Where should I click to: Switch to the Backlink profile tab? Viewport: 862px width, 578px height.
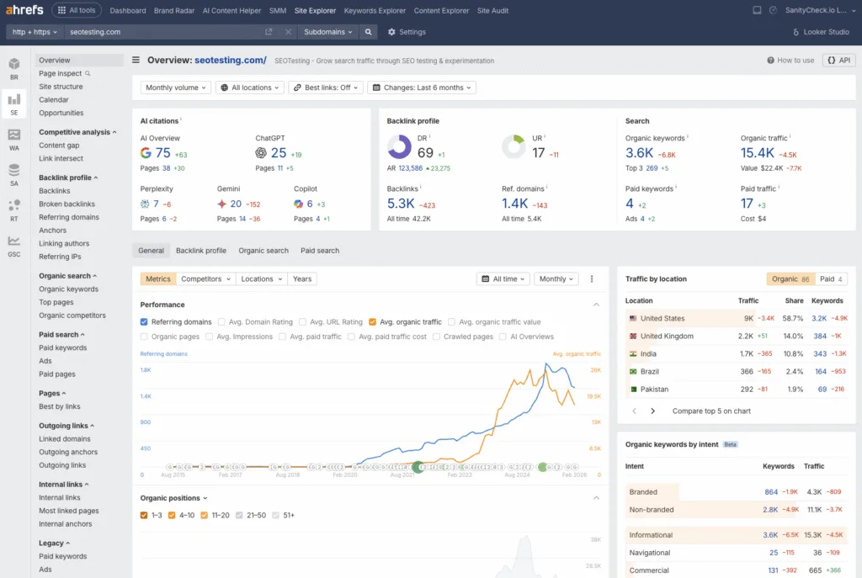point(200,250)
